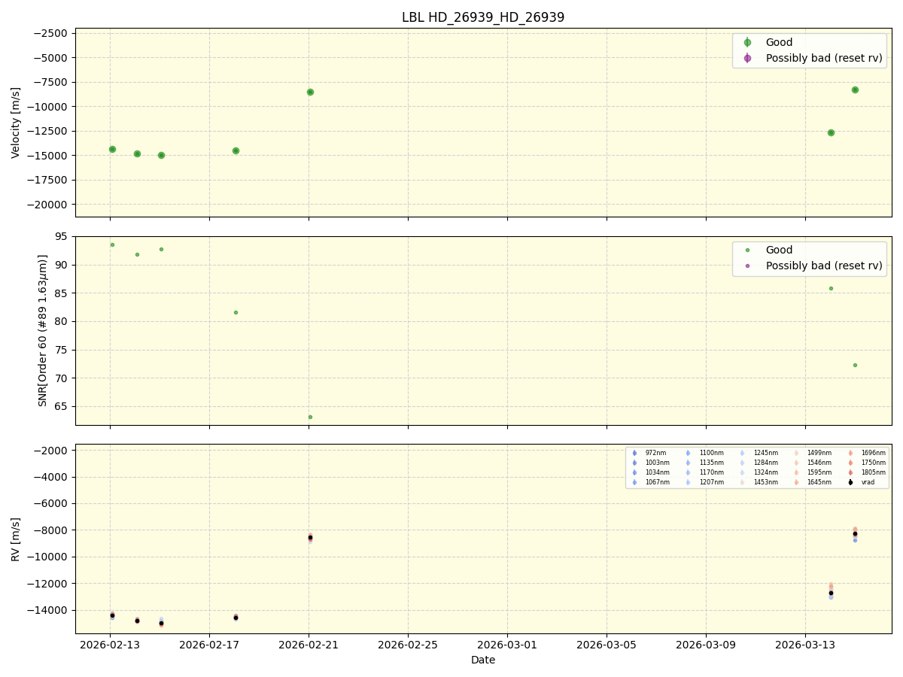903x677 pixels.
Task: Select the RV point on 2026-02-21
Action: click(310, 538)
